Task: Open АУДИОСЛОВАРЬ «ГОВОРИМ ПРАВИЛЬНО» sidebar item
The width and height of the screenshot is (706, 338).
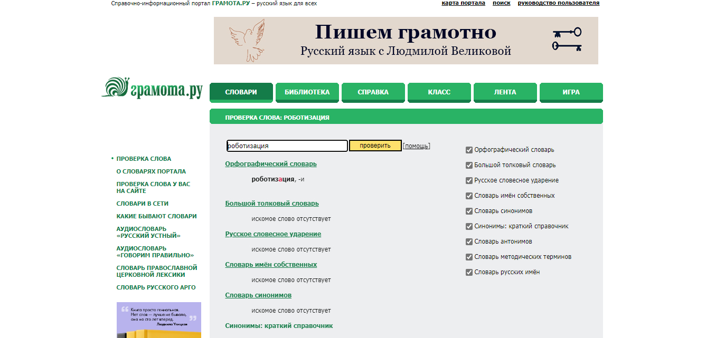Action: 155,252
